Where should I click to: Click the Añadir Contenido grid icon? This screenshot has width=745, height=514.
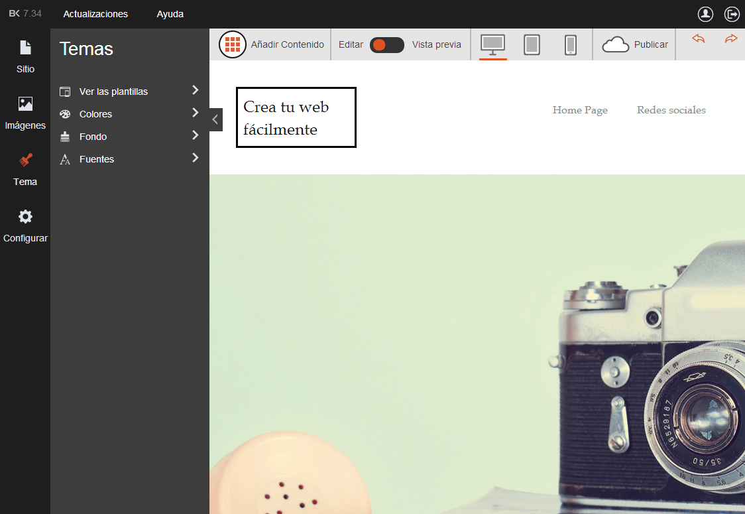coord(233,44)
